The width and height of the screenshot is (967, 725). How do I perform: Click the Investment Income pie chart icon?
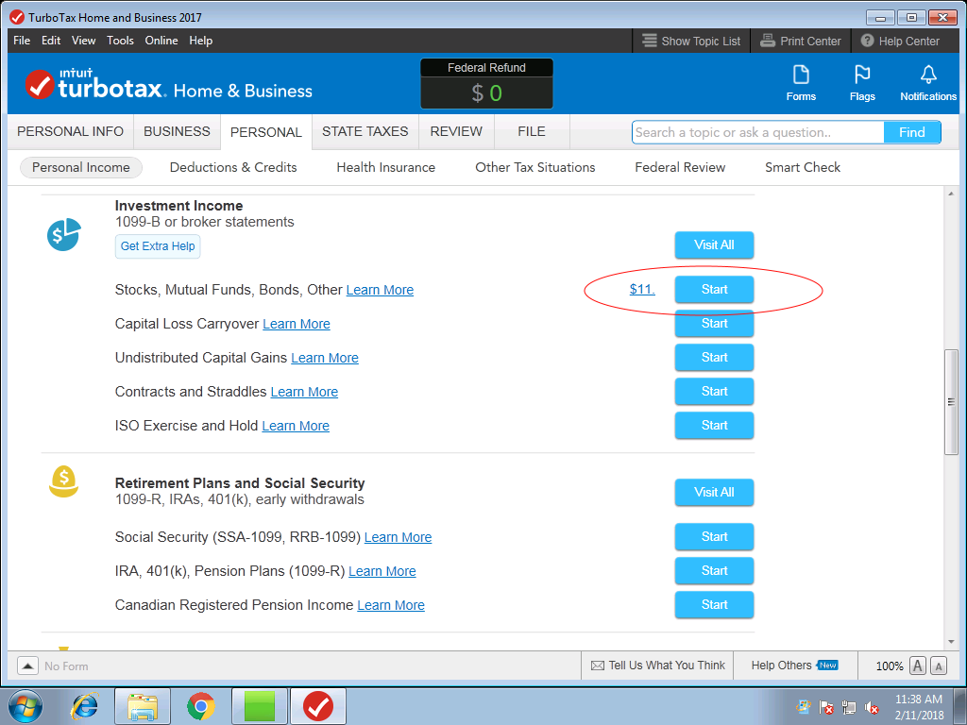pos(64,234)
